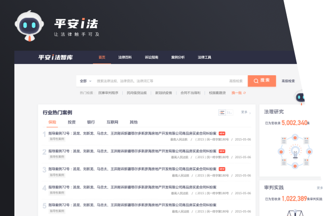Click 高级检索 inside the search box

pos(236,81)
